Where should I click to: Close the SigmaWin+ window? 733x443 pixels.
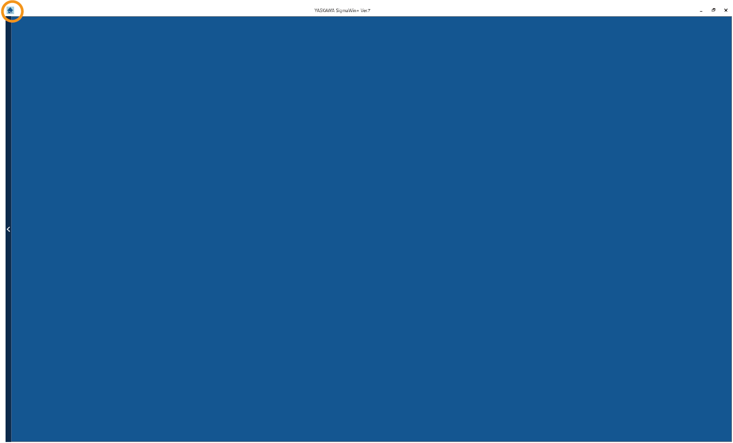(x=726, y=10)
